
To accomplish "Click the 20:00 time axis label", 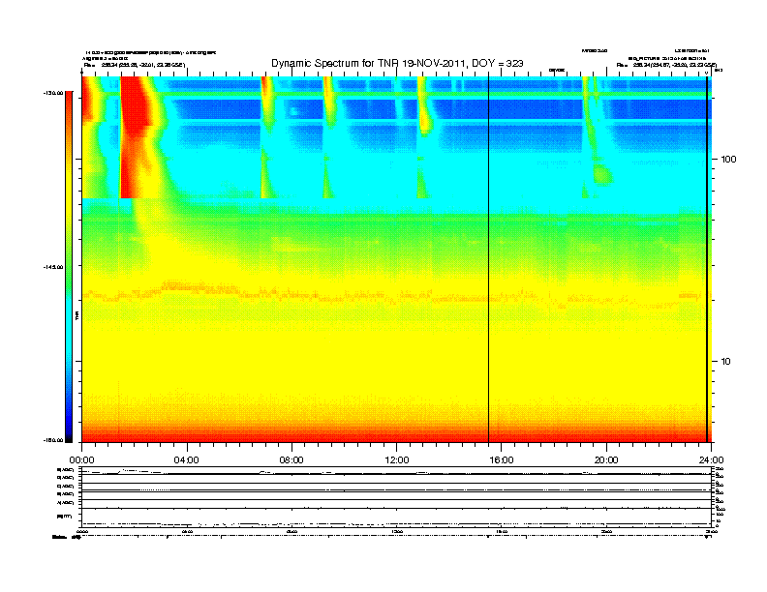I will coord(606,460).
